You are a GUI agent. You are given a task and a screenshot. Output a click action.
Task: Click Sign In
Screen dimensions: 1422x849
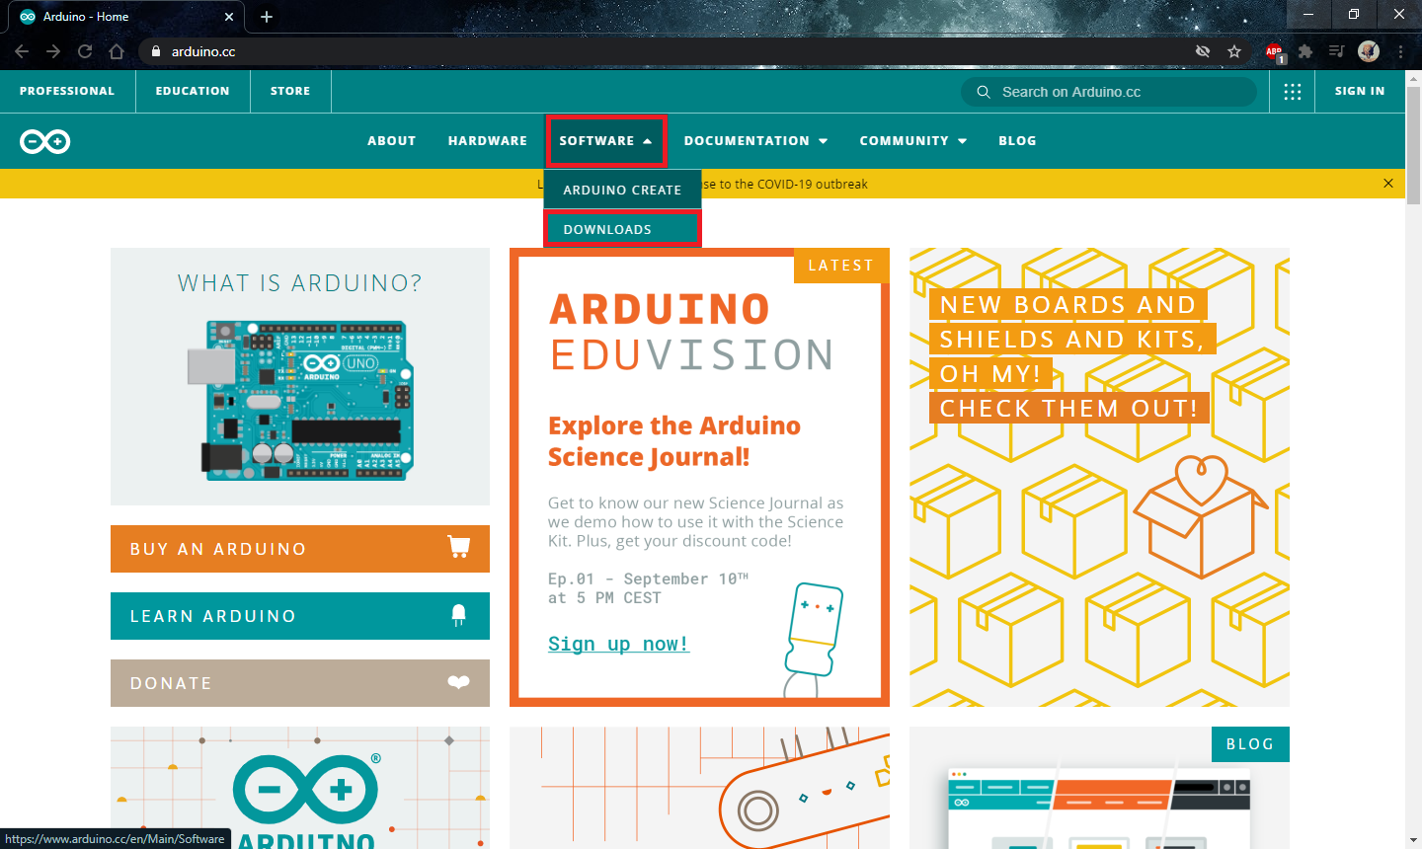pyautogui.click(x=1360, y=91)
